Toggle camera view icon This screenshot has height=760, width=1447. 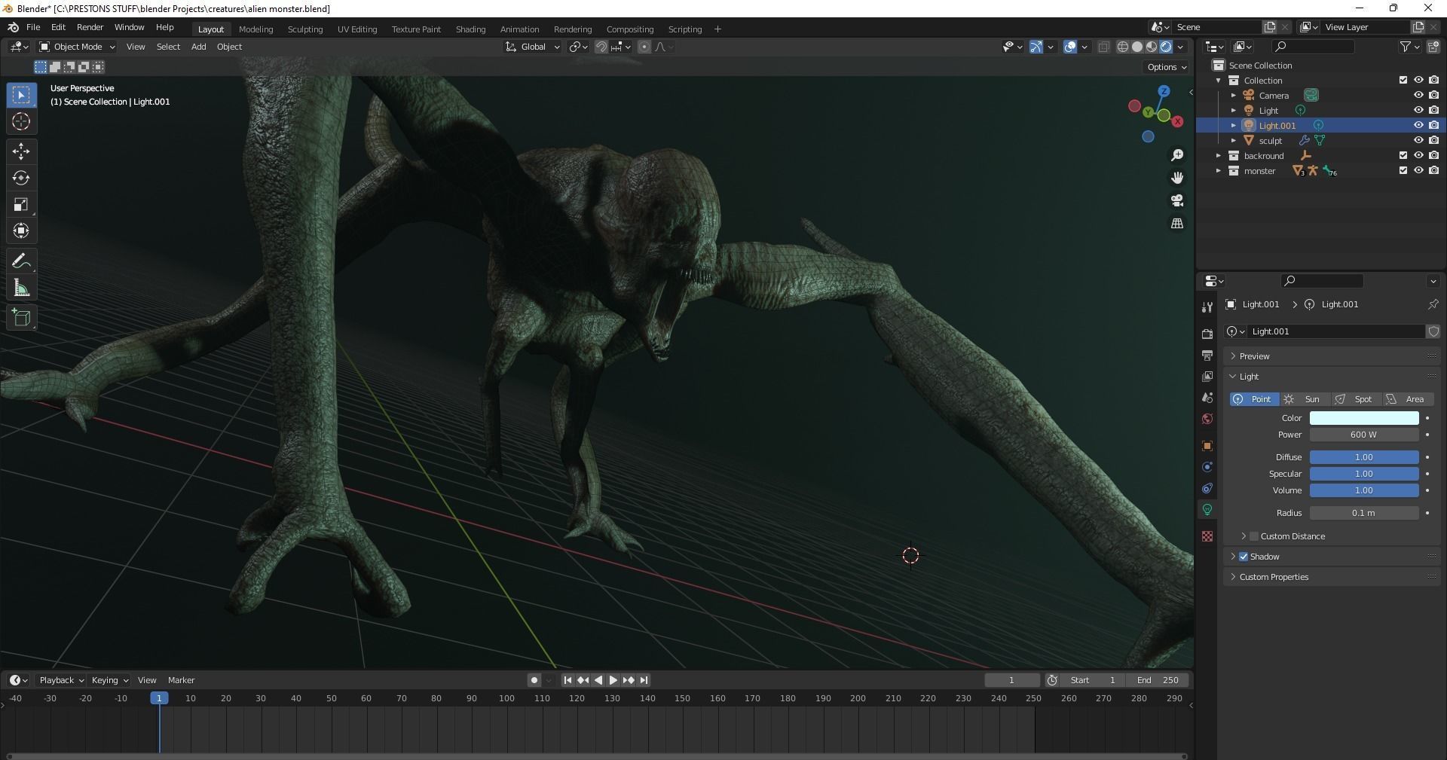click(1177, 200)
